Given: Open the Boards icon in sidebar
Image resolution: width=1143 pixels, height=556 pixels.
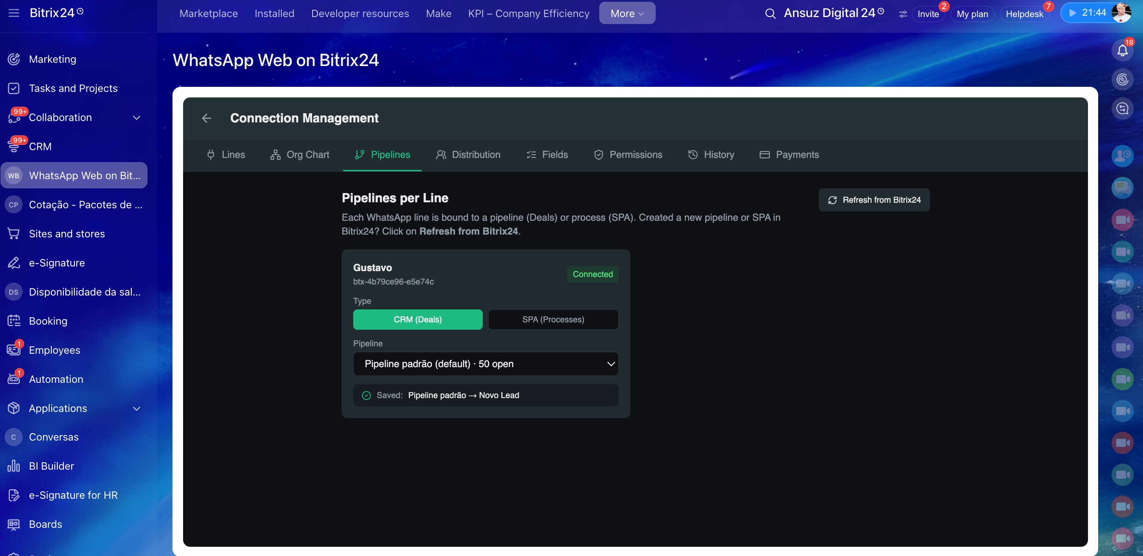Looking at the screenshot, I should (x=14, y=524).
